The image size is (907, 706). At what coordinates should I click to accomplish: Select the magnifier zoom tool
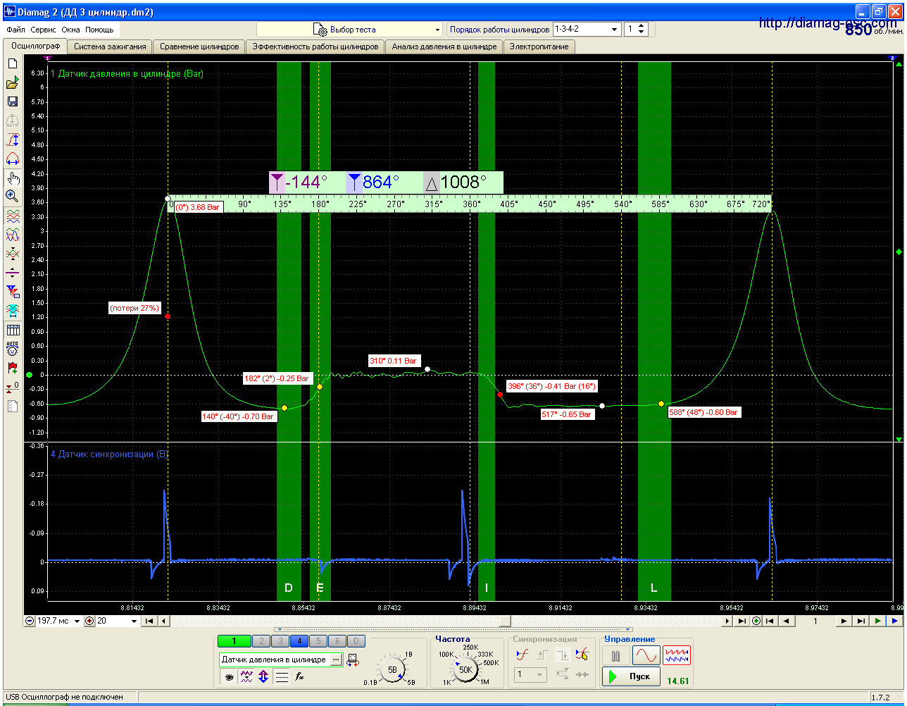(x=12, y=196)
